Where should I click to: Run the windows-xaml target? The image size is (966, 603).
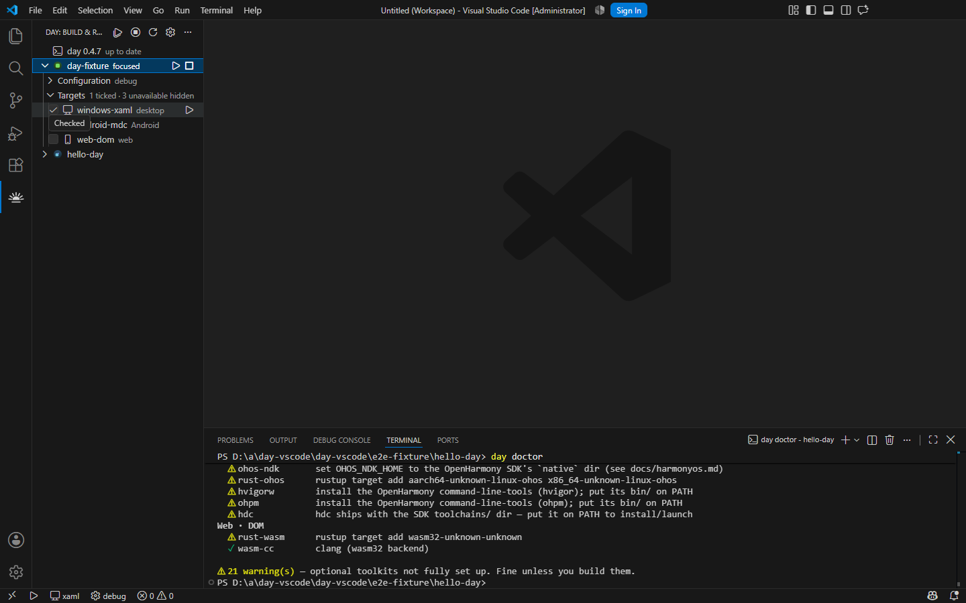point(189,110)
